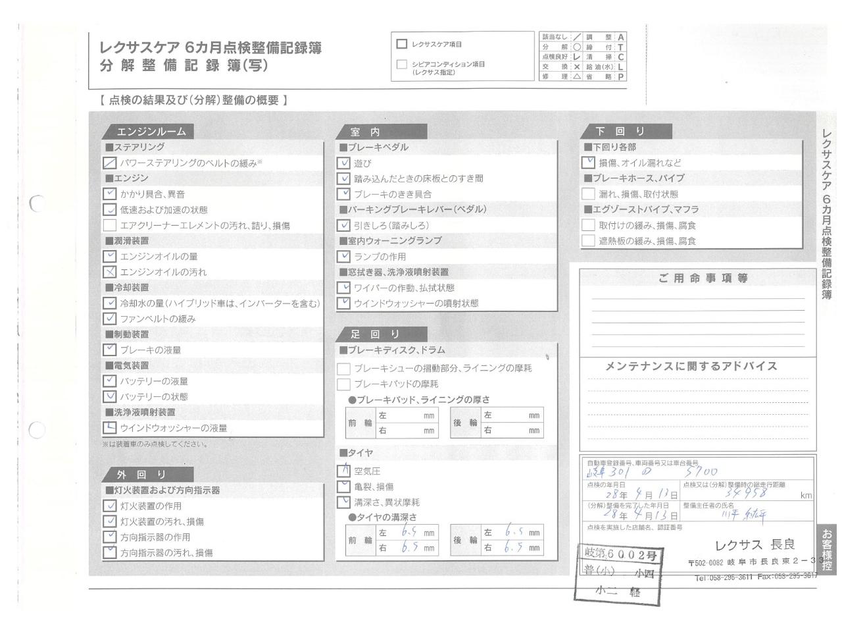This screenshot has width=842, height=632.
Task: Check the 低速および加速の状態 box
Action: tap(110, 210)
